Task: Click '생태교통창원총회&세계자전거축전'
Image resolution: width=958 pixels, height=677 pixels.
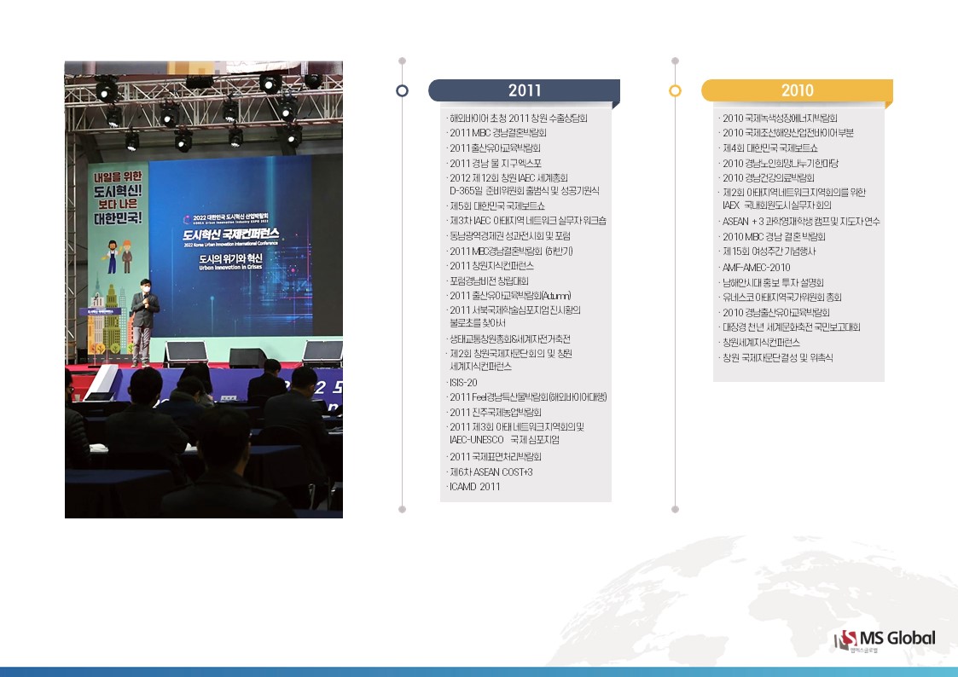Action: click(510, 339)
